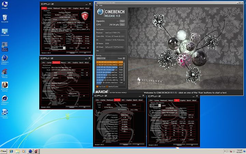Toggle the ranking Details button in Cinebench

(124, 58)
